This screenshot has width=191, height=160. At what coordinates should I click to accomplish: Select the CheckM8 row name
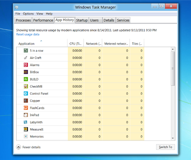36,87
